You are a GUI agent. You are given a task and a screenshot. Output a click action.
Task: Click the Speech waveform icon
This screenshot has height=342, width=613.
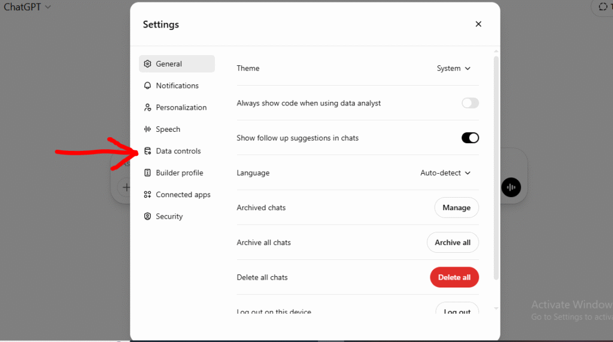[147, 129]
